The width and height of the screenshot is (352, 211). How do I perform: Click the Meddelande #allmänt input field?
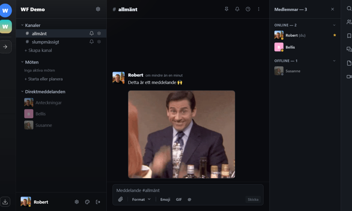point(188,190)
